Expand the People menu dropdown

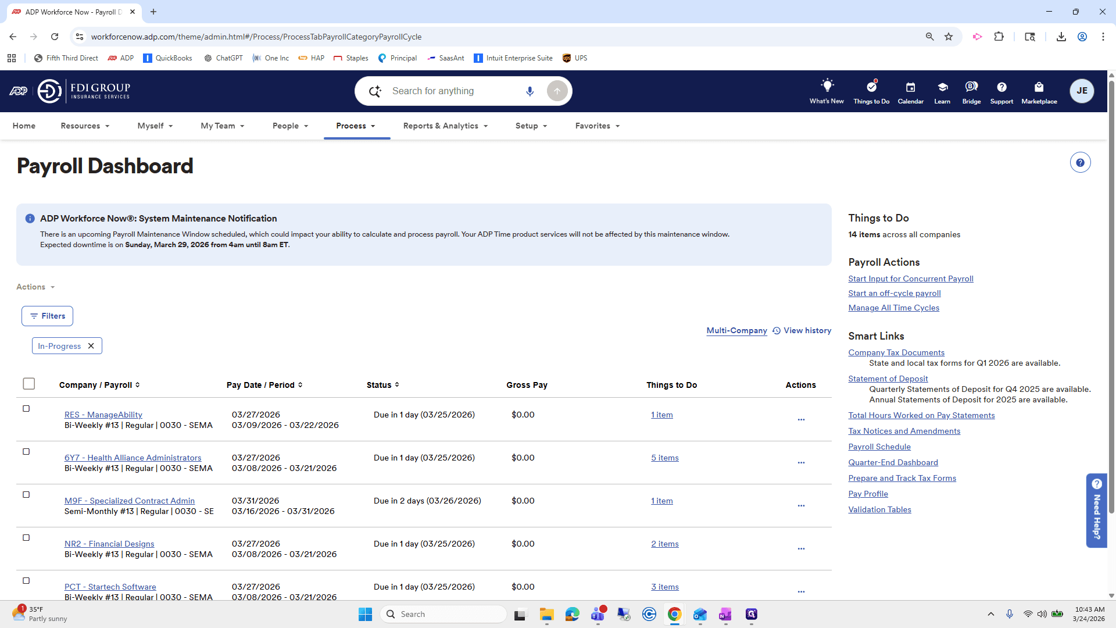click(290, 126)
